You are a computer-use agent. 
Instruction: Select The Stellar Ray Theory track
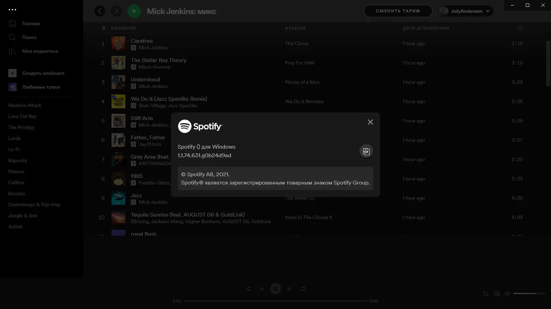[158, 60]
